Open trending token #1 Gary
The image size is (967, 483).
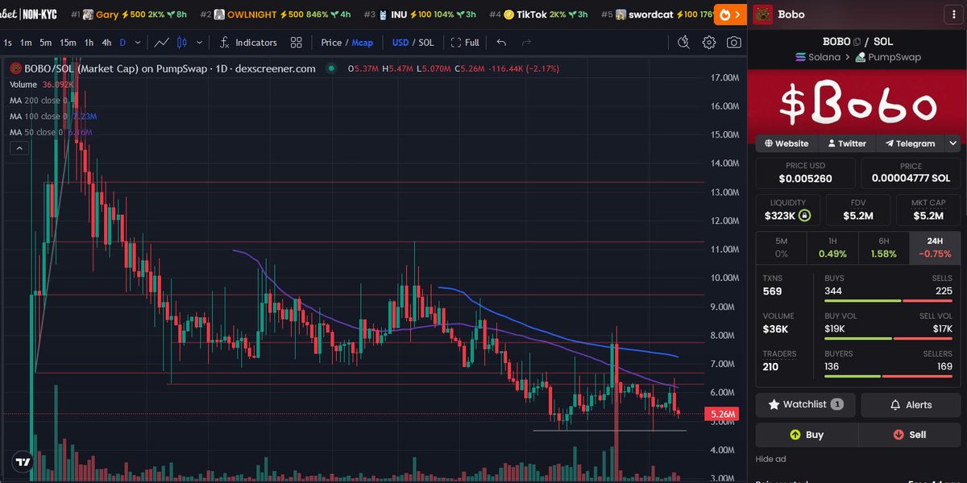pos(129,14)
